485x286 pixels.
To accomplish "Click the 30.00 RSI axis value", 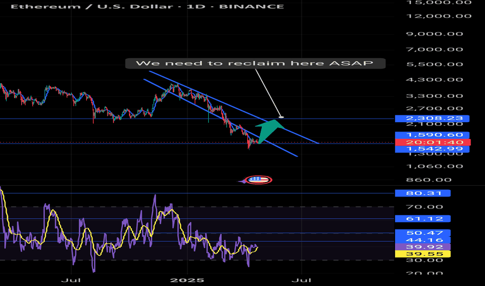I will 425,261.
